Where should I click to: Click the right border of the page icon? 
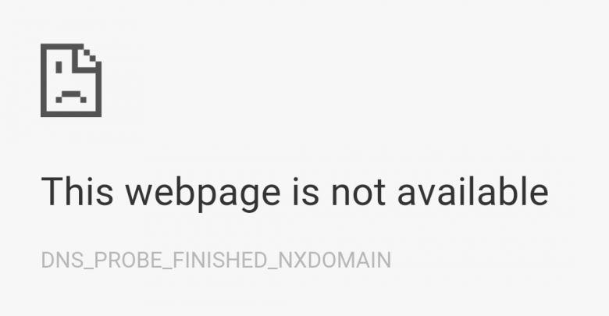point(98,89)
